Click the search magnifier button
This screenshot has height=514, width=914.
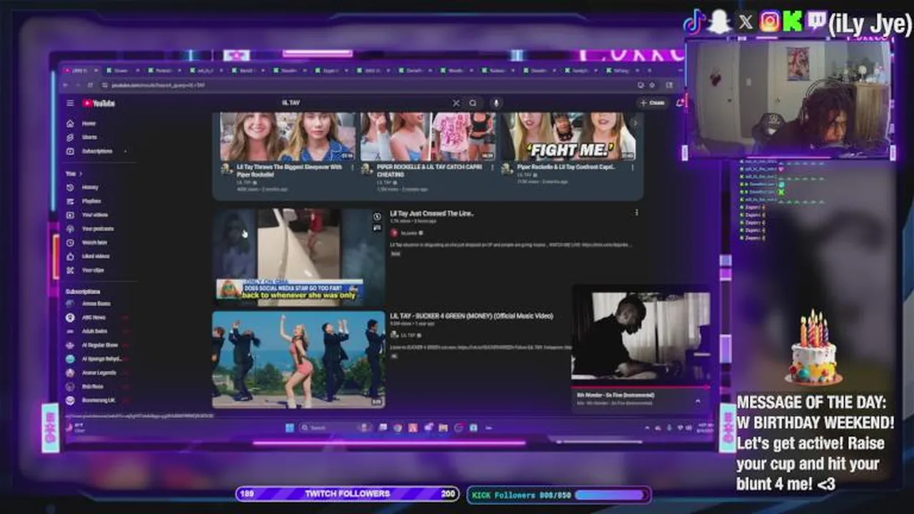click(x=473, y=103)
